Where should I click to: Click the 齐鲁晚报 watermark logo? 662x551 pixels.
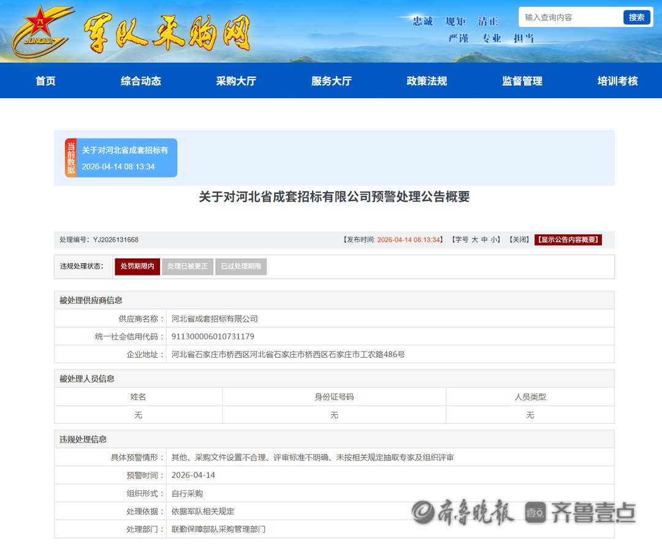point(463,512)
